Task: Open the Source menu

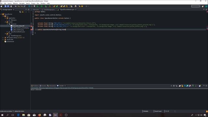Action: click(x=9, y=3)
